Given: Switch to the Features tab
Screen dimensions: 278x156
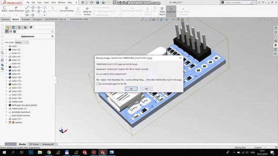Looking at the screenshot, I should 5,19.
